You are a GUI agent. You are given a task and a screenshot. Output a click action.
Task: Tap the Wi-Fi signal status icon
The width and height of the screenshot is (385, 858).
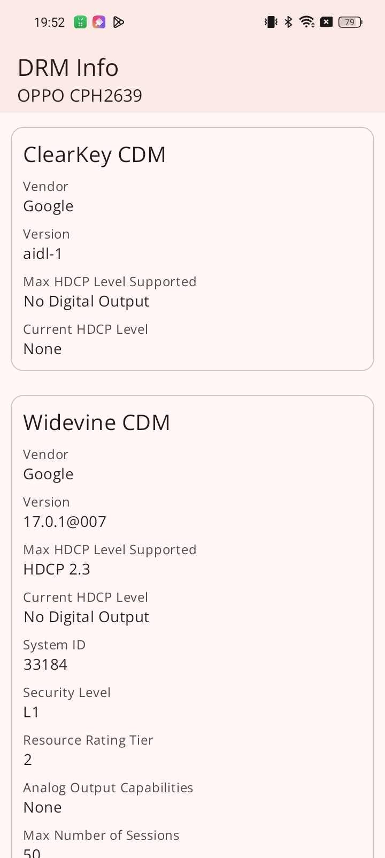coord(307,22)
